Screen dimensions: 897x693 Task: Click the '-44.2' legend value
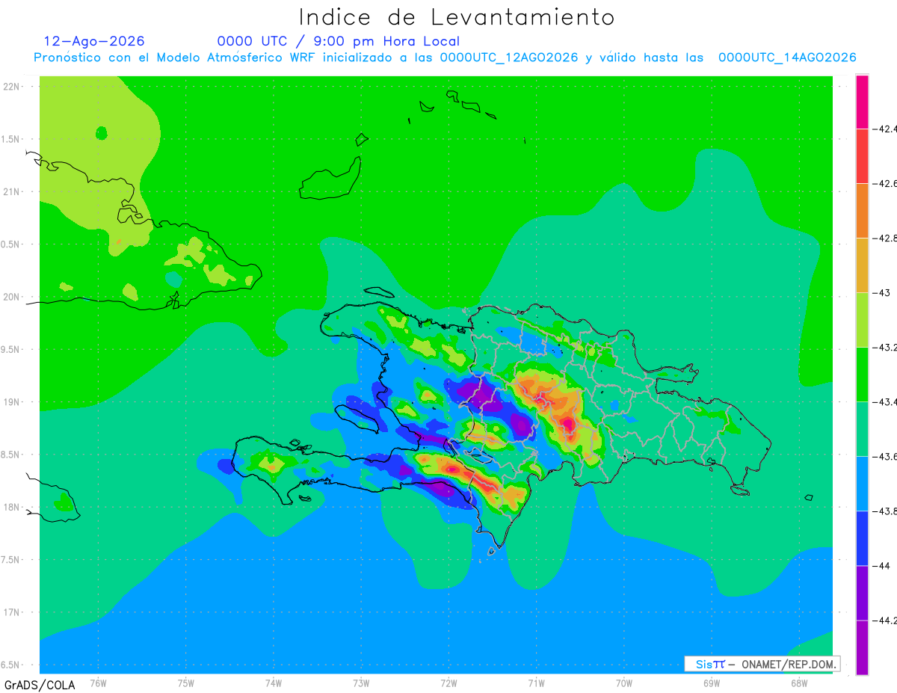[884, 620]
